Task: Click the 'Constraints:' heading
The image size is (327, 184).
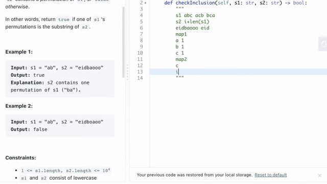Action: pos(20,158)
